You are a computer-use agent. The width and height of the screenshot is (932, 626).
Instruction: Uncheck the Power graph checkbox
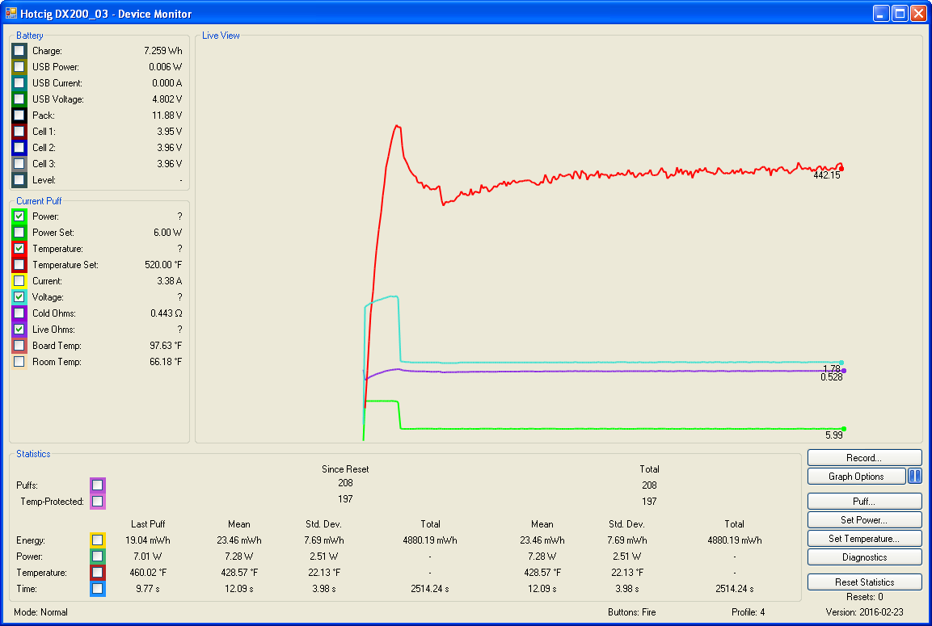click(19, 216)
